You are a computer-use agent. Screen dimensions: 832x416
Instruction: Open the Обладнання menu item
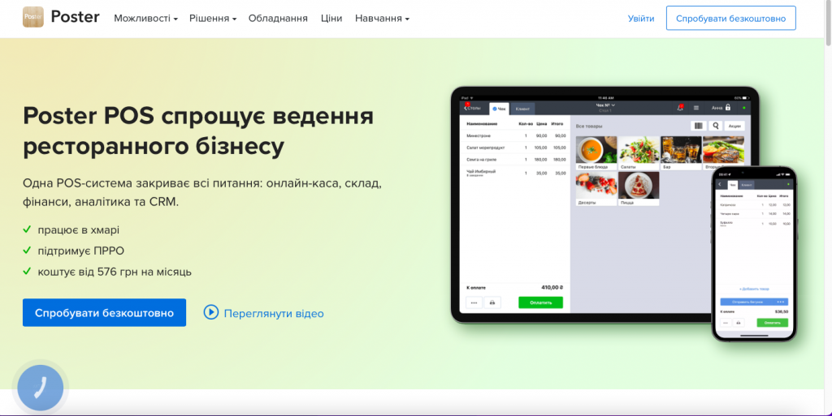pos(278,19)
